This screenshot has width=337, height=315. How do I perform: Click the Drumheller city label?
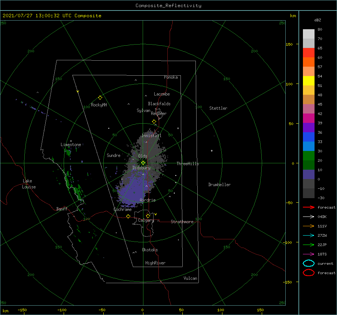tap(219, 185)
